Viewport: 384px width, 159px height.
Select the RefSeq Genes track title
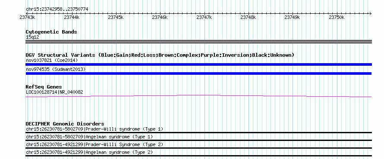click(44, 87)
